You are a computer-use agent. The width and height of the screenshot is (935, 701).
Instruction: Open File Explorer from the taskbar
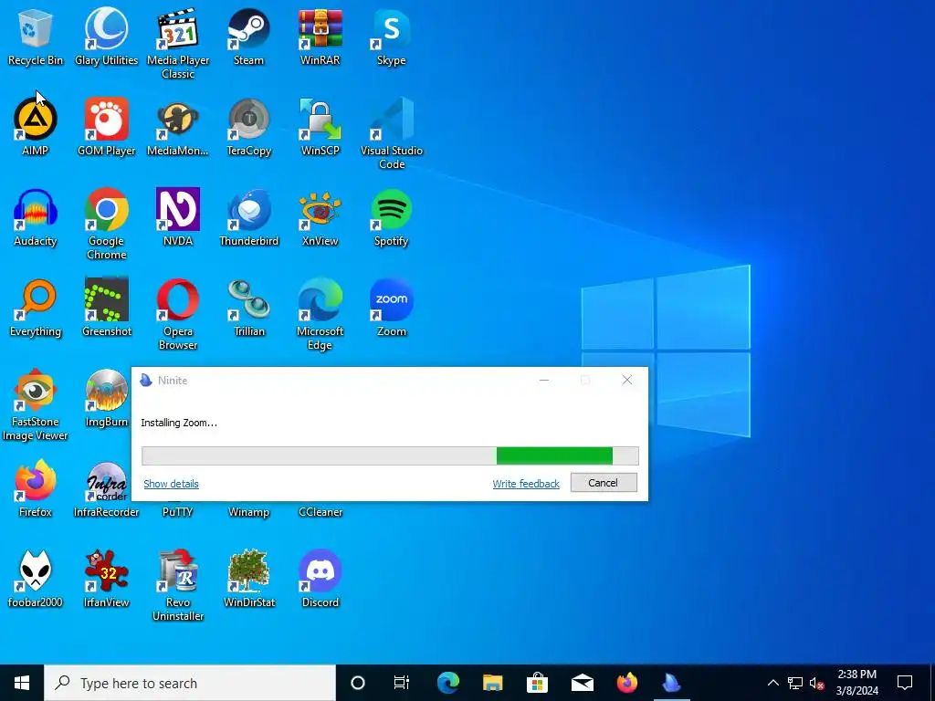click(492, 683)
